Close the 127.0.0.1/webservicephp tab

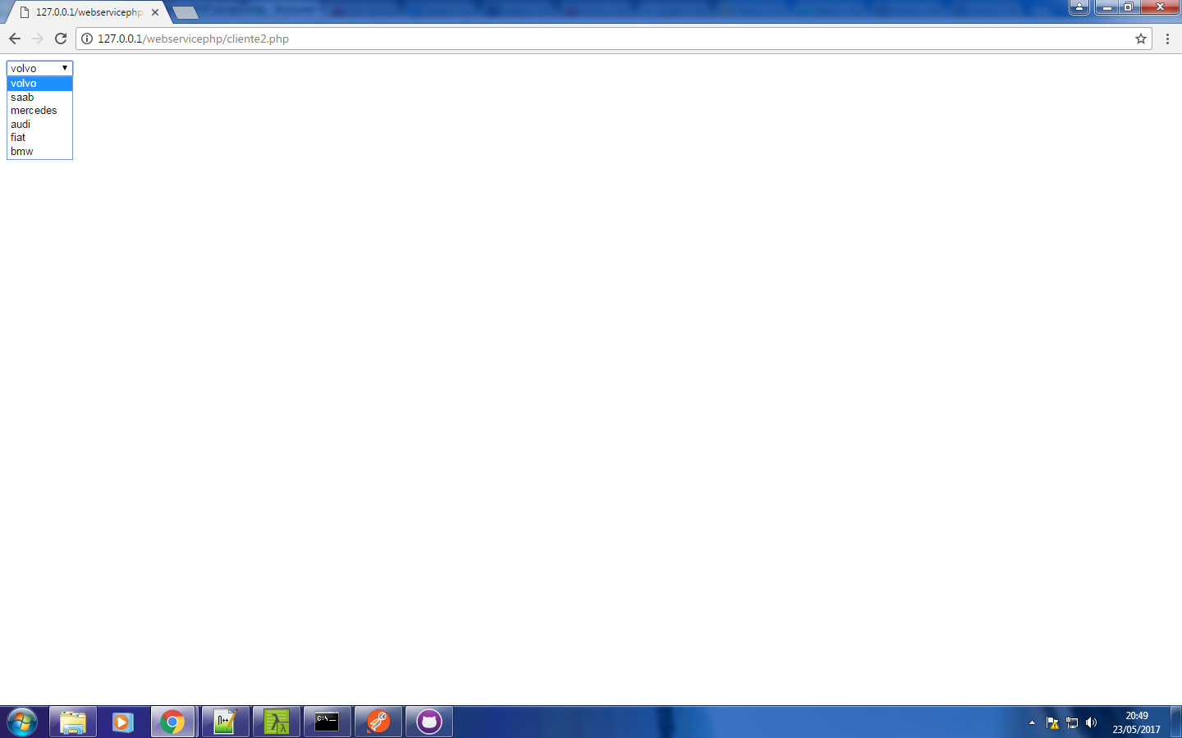pyautogui.click(x=155, y=12)
